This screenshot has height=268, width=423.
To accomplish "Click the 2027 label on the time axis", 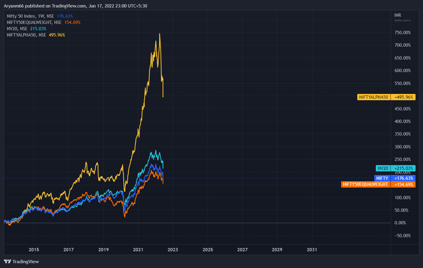I will coord(242,250).
